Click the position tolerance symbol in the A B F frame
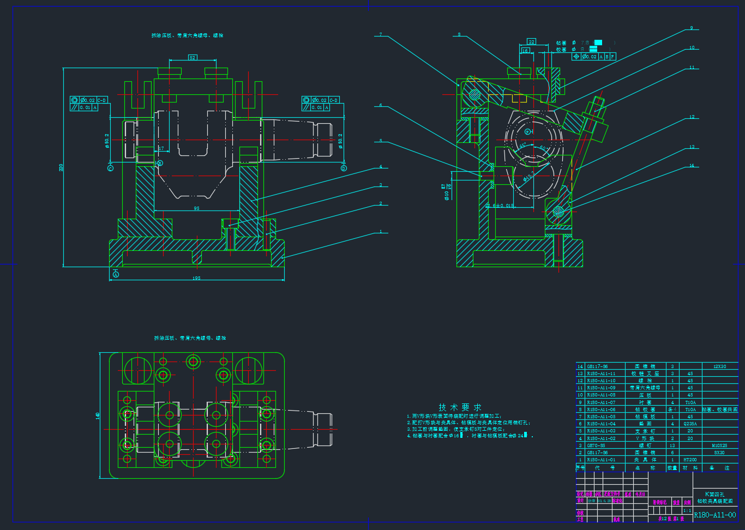This screenshot has width=745, height=530. tap(576, 57)
